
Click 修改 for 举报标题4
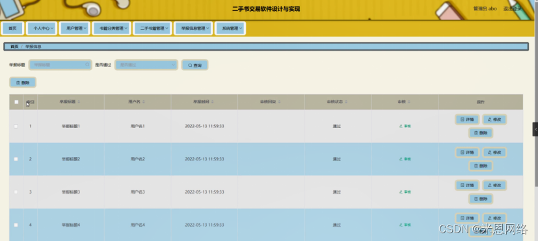coord(494,218)
